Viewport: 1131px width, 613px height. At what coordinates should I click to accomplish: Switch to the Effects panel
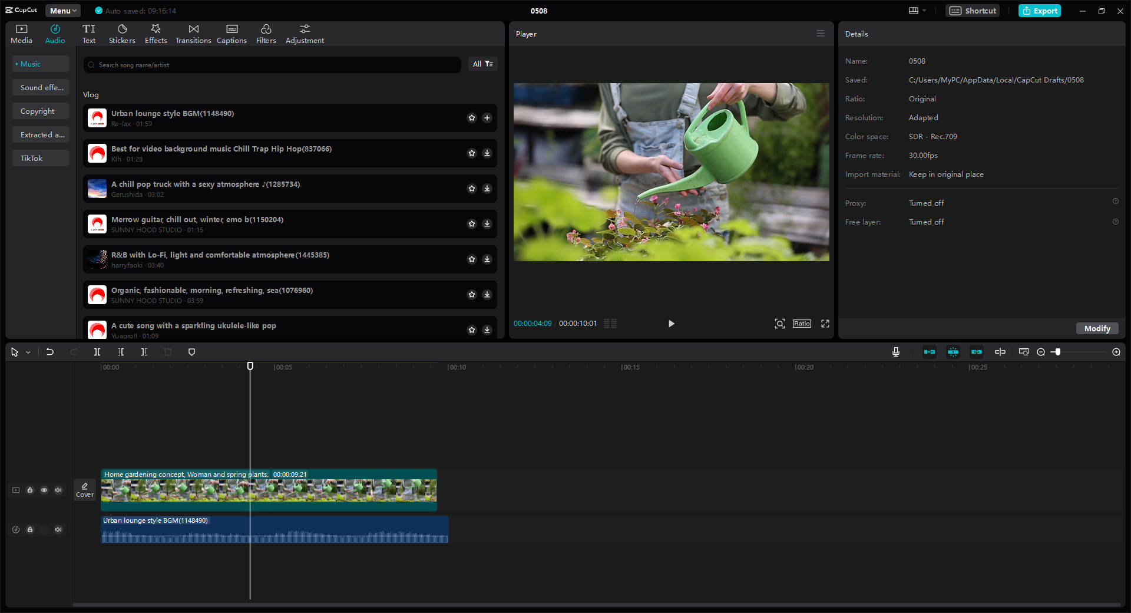156,33
